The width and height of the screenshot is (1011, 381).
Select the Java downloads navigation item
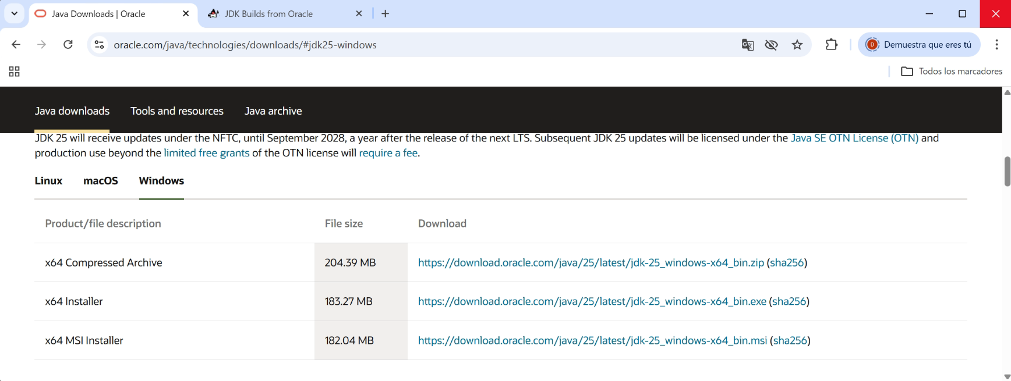point(72,111)
